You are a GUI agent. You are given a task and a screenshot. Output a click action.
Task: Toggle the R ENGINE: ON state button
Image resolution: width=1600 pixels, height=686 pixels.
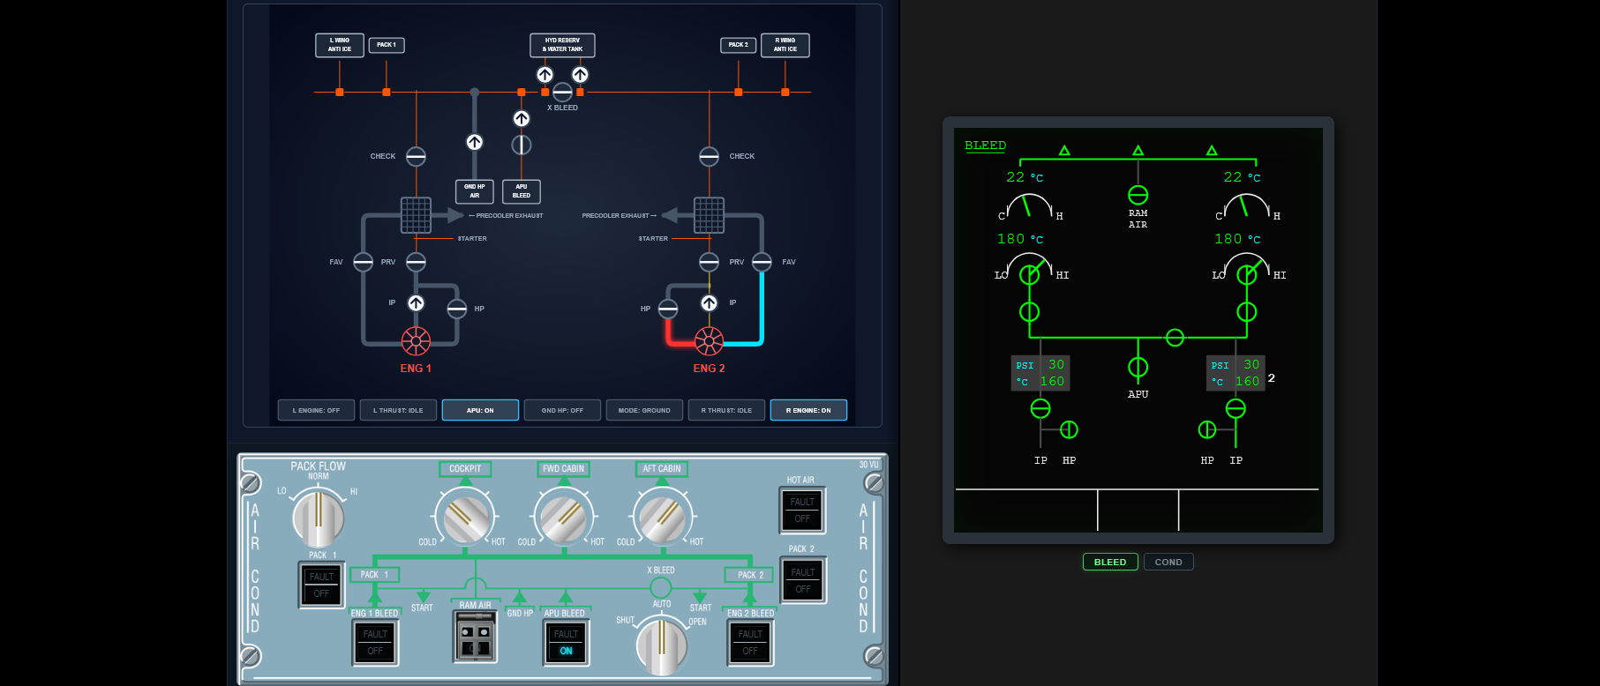tap(808, 410)
